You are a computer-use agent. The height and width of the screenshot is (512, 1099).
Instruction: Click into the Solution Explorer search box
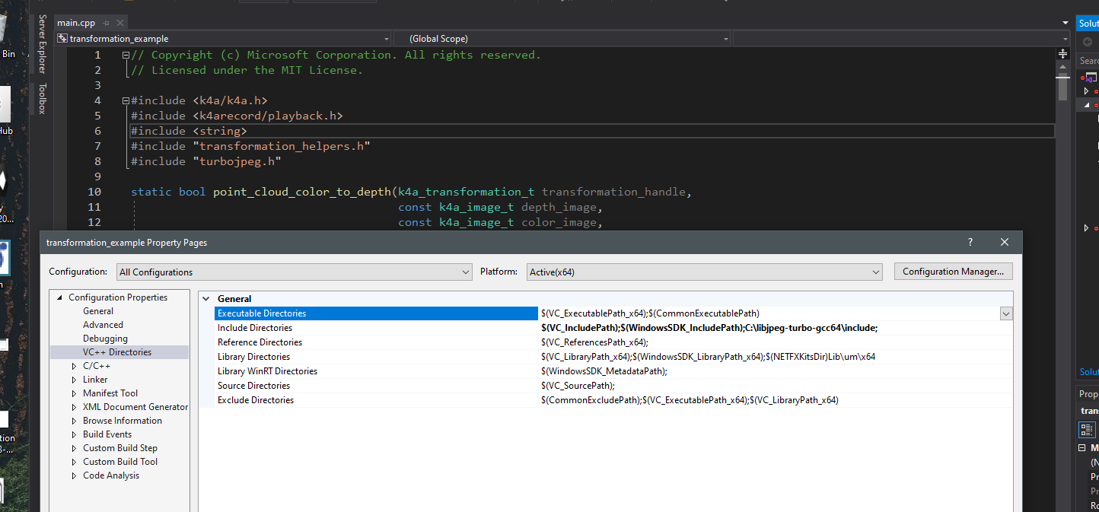click(1090, 60)
